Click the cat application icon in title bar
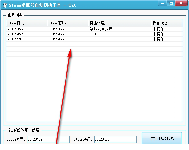Screen dimensions: 189x150 point(5,5)
